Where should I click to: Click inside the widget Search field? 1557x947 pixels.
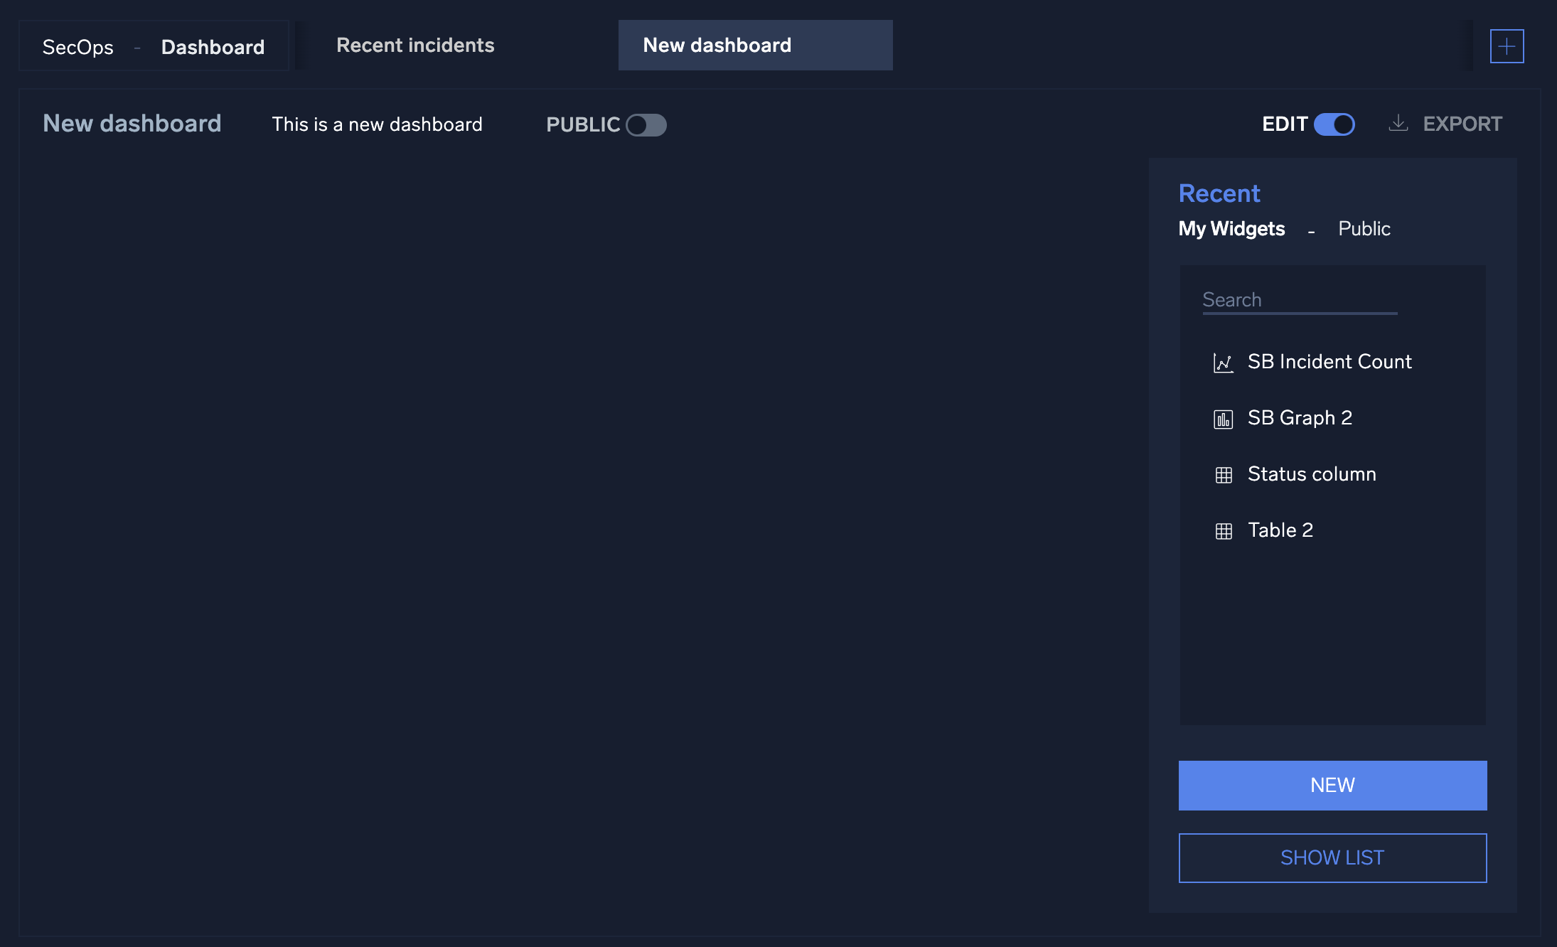pos(1300,299)
